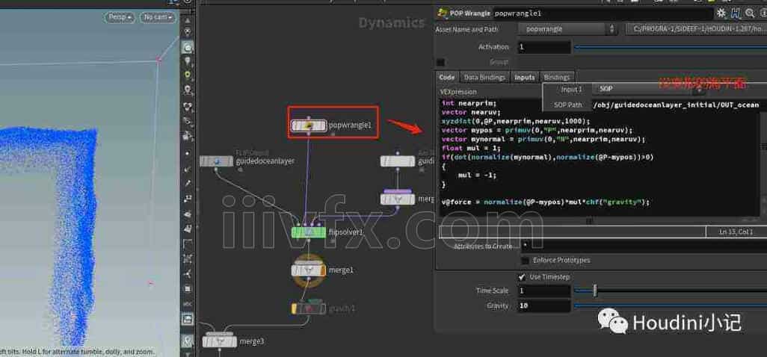Select the guidedoceanlayer node
This screenshot has width=767, height=357.
point(216,161)
